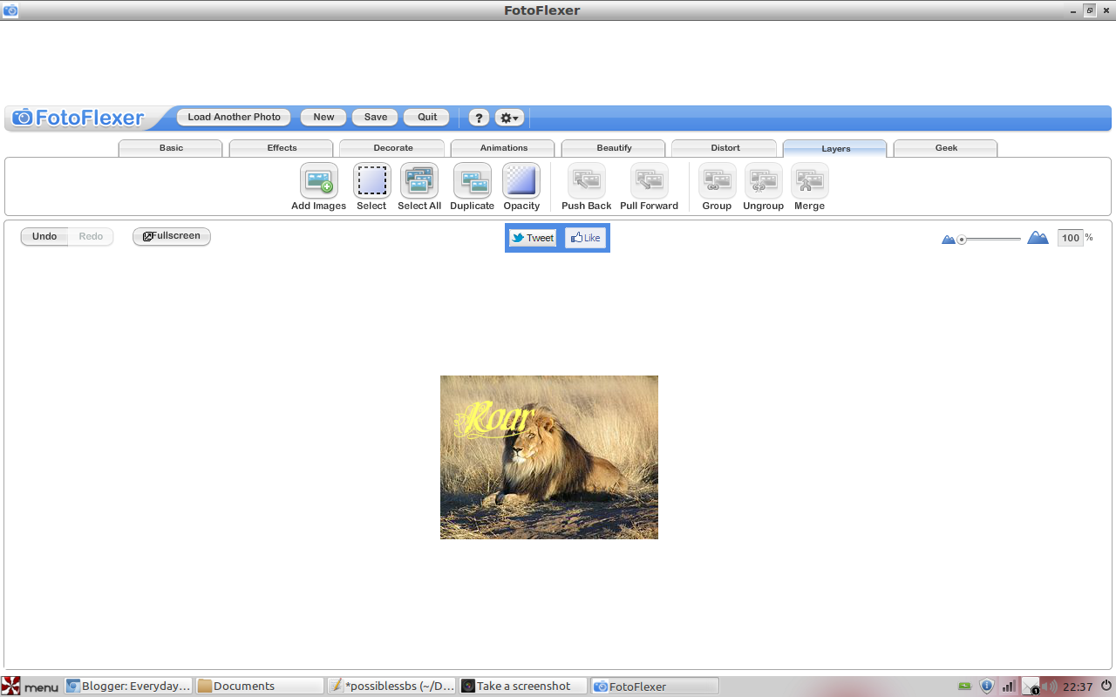Click the Quit button
Image resolution: width=1116 pixels, height=697 pixels.
click(x=427, y=117)
